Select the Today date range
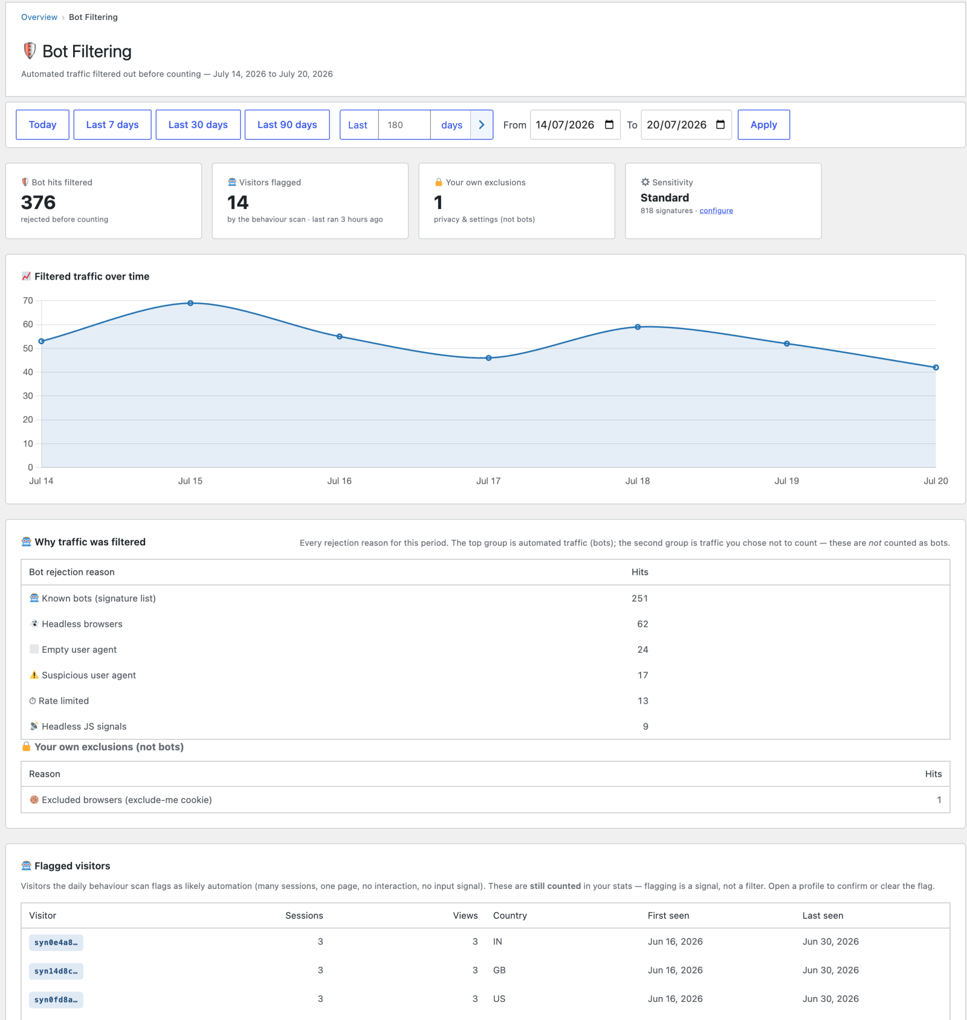 pos(42,124)
